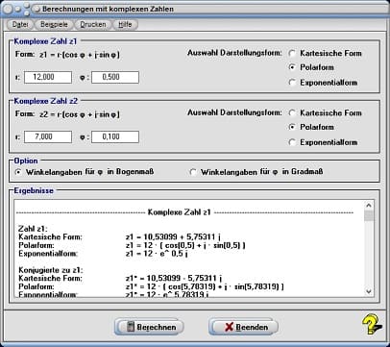Click the calculator icon on Berechnen
This screenshot has width=390, height=347.
131,327
